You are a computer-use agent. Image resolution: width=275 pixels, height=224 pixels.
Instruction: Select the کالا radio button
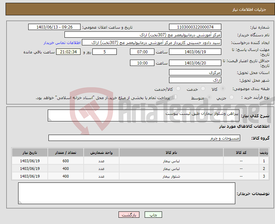coord(223,89)
